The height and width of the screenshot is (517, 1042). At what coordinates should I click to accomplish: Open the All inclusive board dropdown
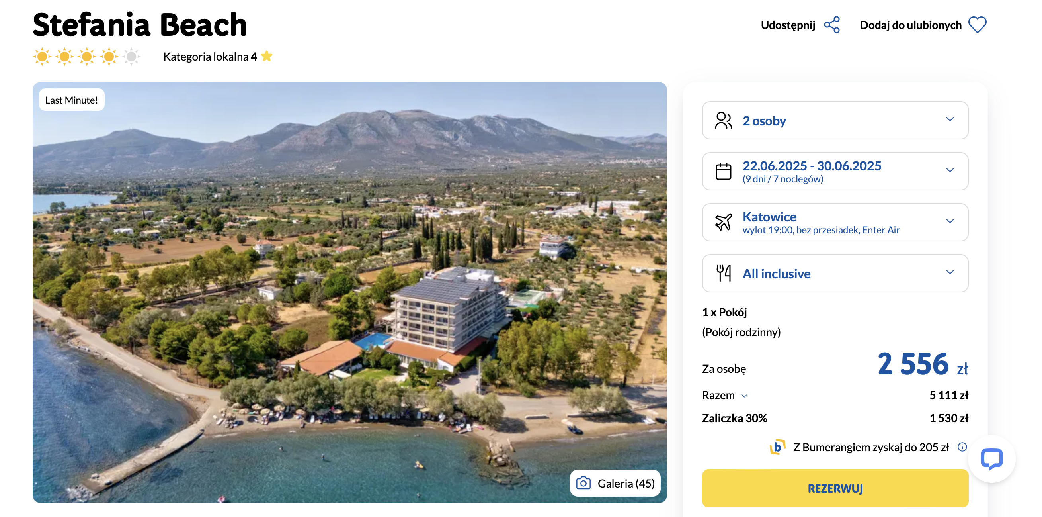tap(835, 273)
